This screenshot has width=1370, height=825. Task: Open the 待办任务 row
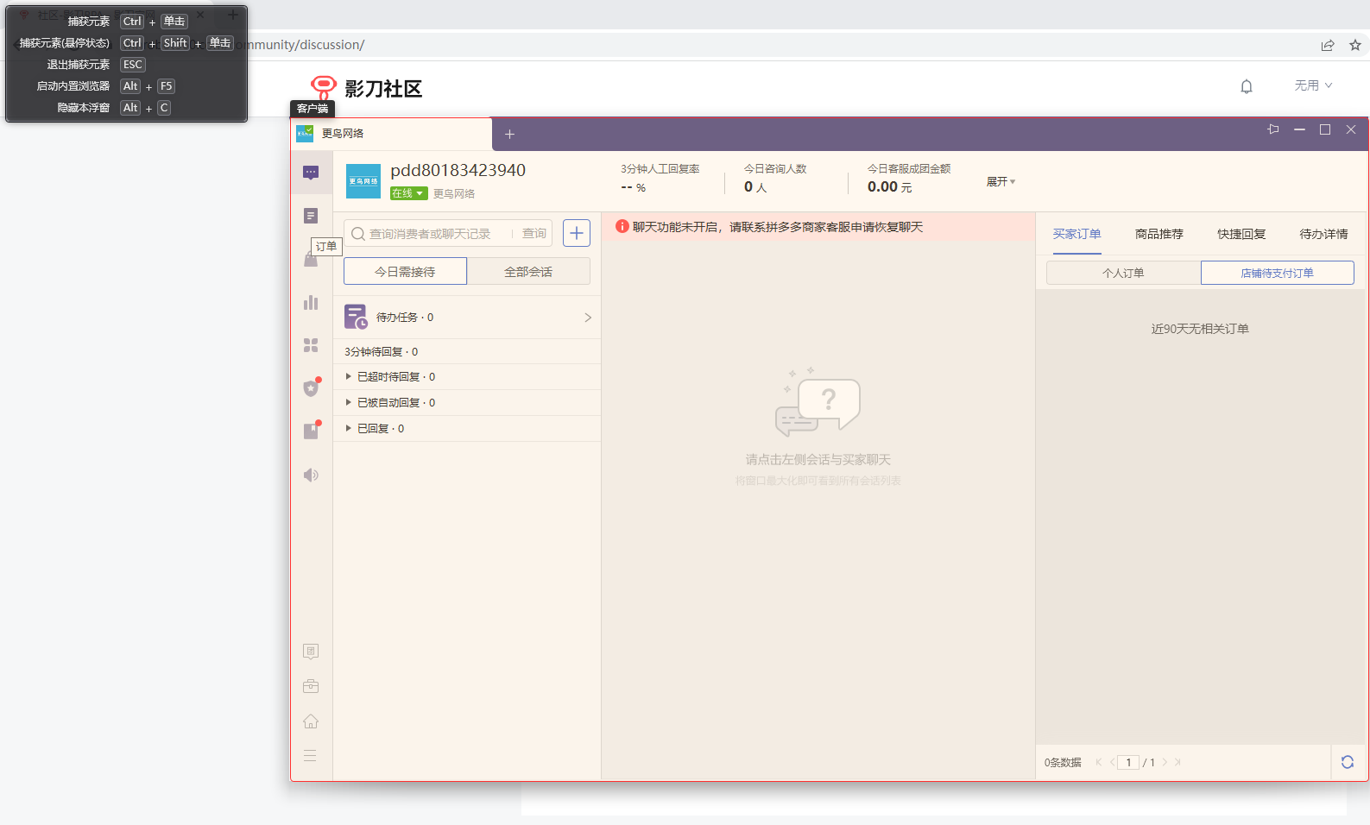coord(467,318)
